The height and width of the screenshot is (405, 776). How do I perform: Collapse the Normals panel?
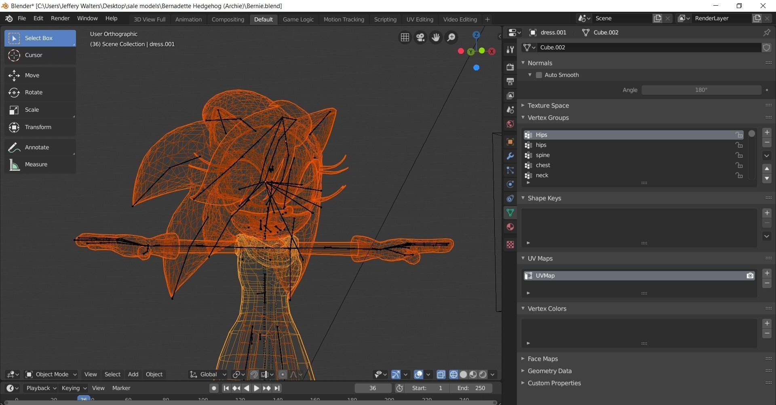pos(523,63)
